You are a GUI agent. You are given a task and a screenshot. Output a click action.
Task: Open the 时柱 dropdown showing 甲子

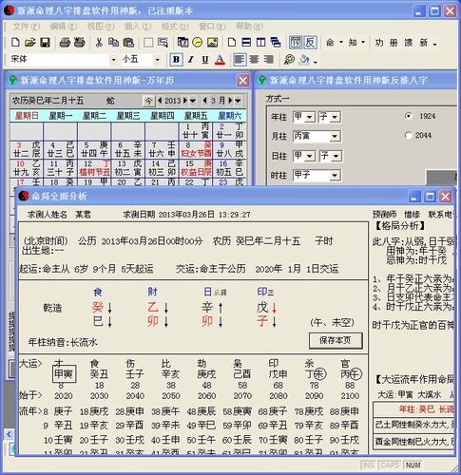point(335,175)
